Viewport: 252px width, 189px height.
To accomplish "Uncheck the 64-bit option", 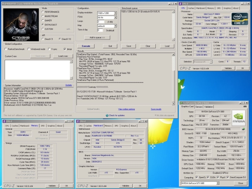I will coord(65,49).
